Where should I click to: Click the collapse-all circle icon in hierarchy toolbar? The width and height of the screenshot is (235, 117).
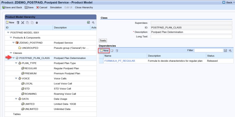tap(37, 22)
